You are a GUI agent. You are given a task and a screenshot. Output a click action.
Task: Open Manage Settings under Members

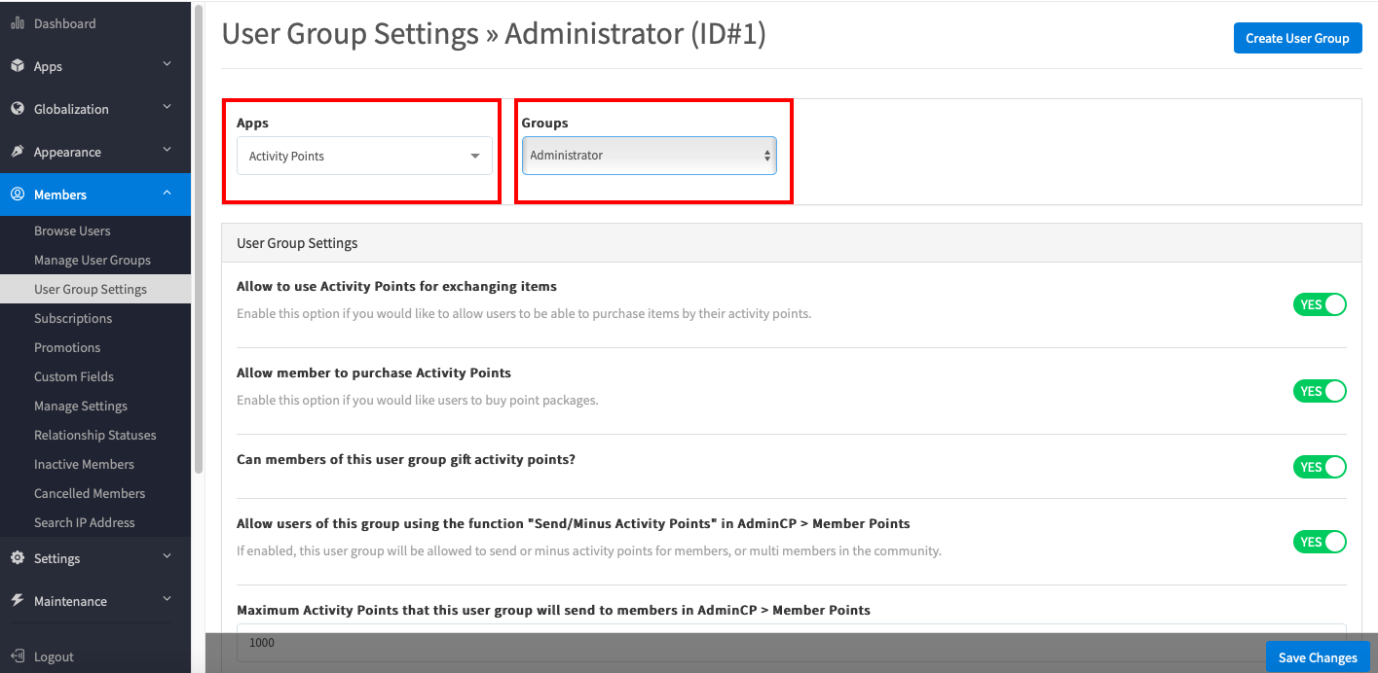point(95,406)
